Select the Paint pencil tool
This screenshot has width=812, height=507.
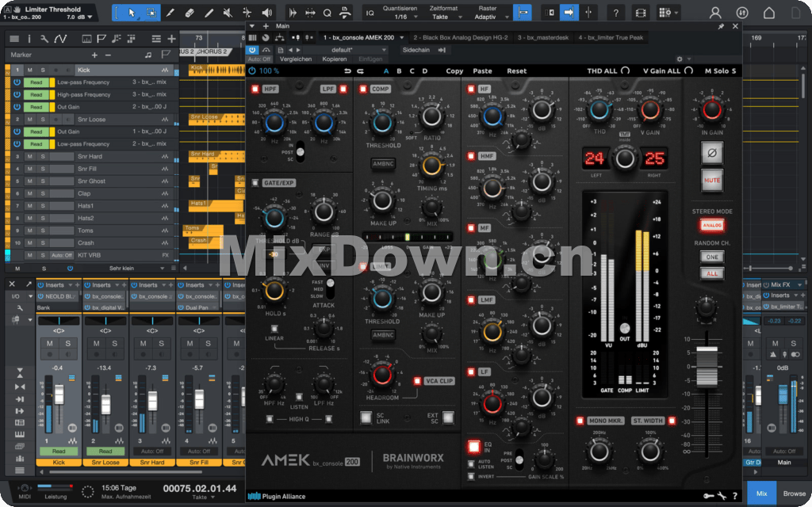click(209, 13)
